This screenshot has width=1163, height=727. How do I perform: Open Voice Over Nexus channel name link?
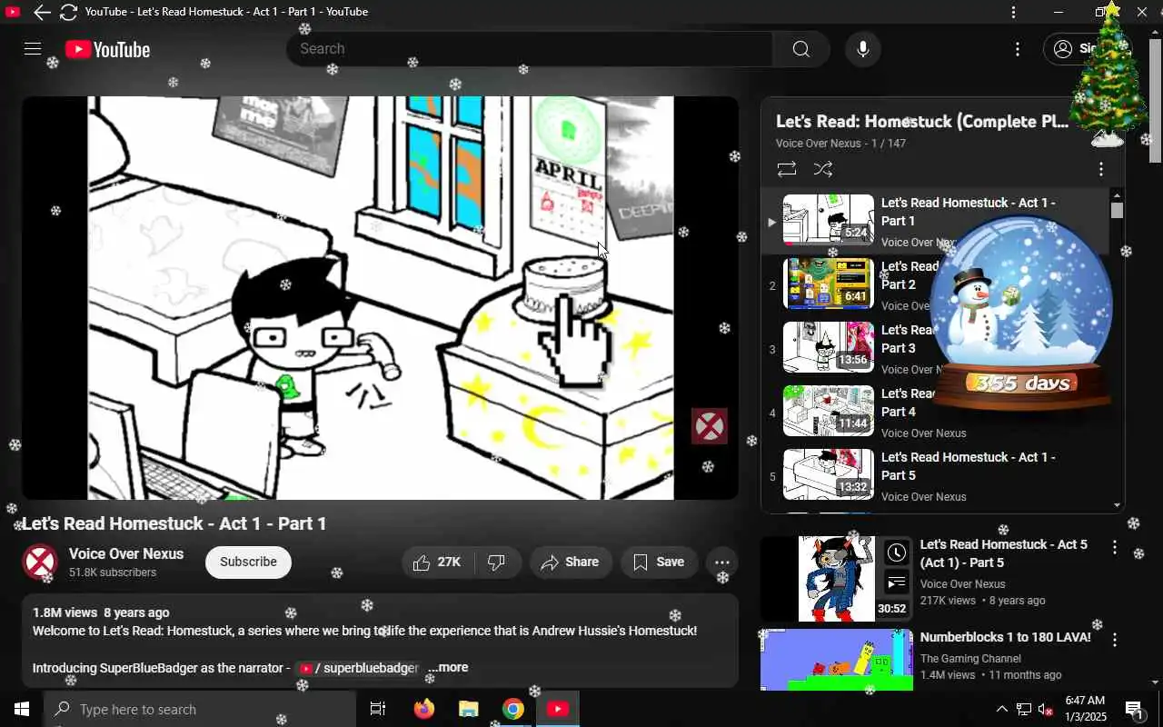126,553
